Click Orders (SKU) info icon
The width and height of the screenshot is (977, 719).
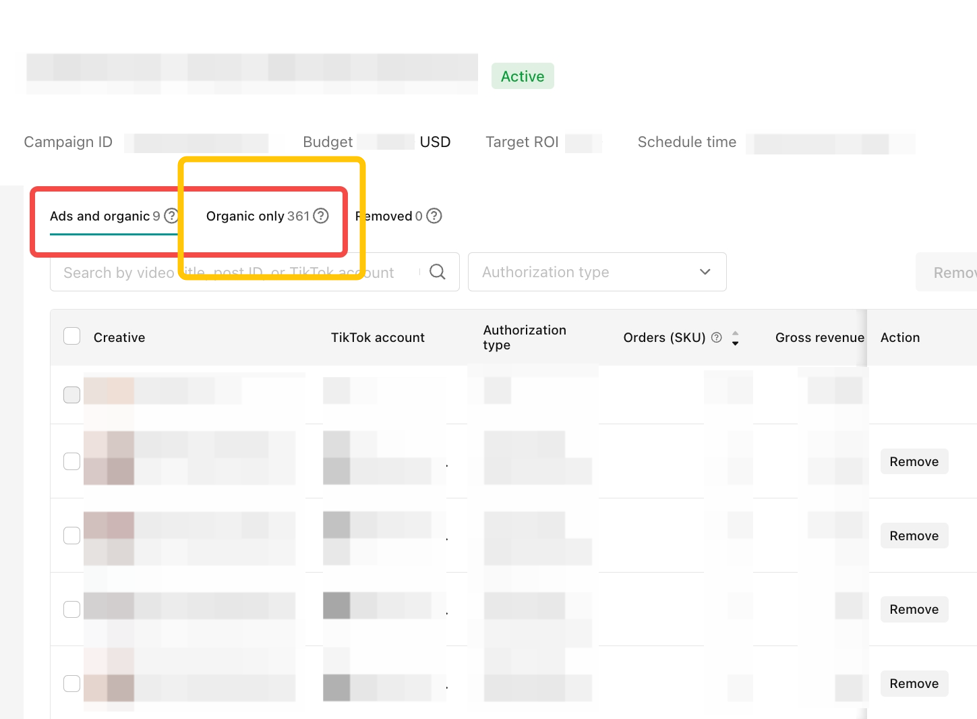(717, 337)
